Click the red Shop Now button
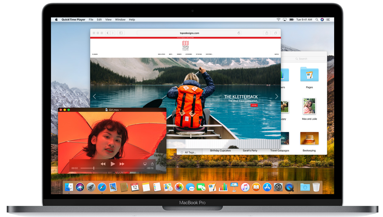Image resolution: width=383 pixels, height=217 pixels. pos(254,105)
